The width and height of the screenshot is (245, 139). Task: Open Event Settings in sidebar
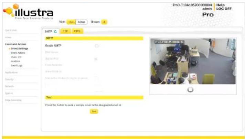coord(20,49)
